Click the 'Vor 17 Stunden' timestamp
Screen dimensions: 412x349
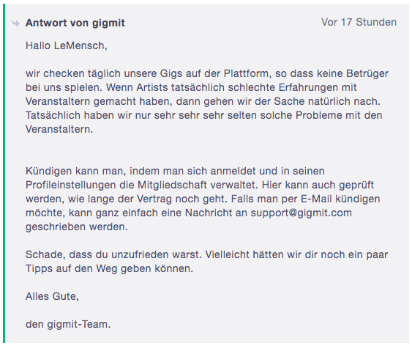[x=359, y=22]
